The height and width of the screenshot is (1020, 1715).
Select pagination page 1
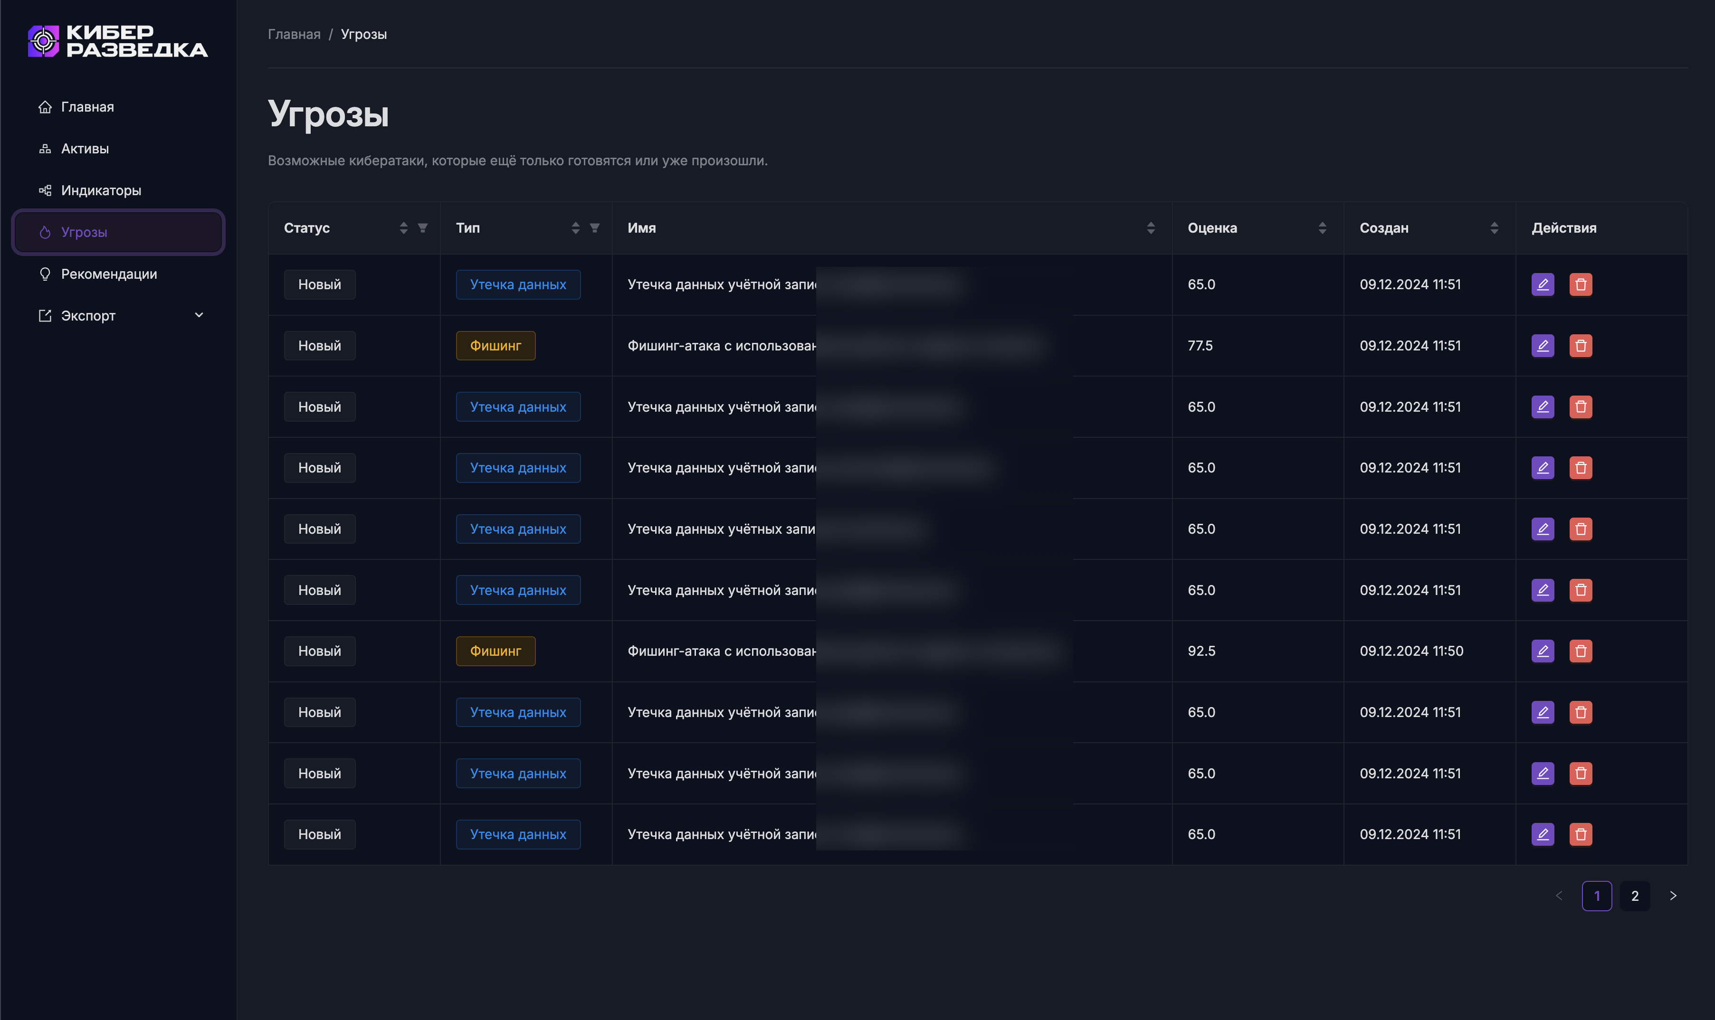point(1597,896)
